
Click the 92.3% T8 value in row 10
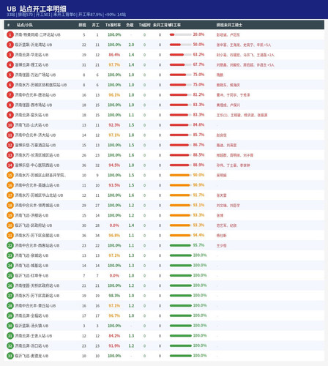(114, 125)
